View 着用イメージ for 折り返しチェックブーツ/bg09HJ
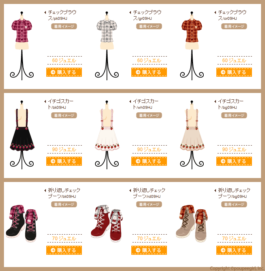This screenshot has height=271, width=265. pyautogui.click(x=234, y=205)
